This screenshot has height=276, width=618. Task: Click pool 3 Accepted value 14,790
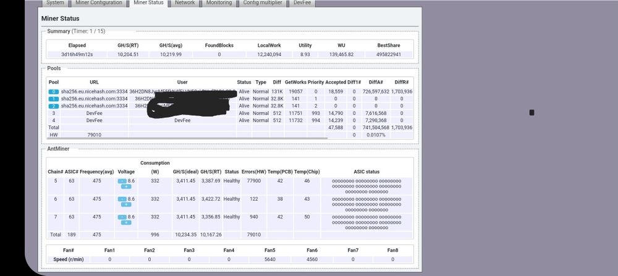(x=336, y=113)
